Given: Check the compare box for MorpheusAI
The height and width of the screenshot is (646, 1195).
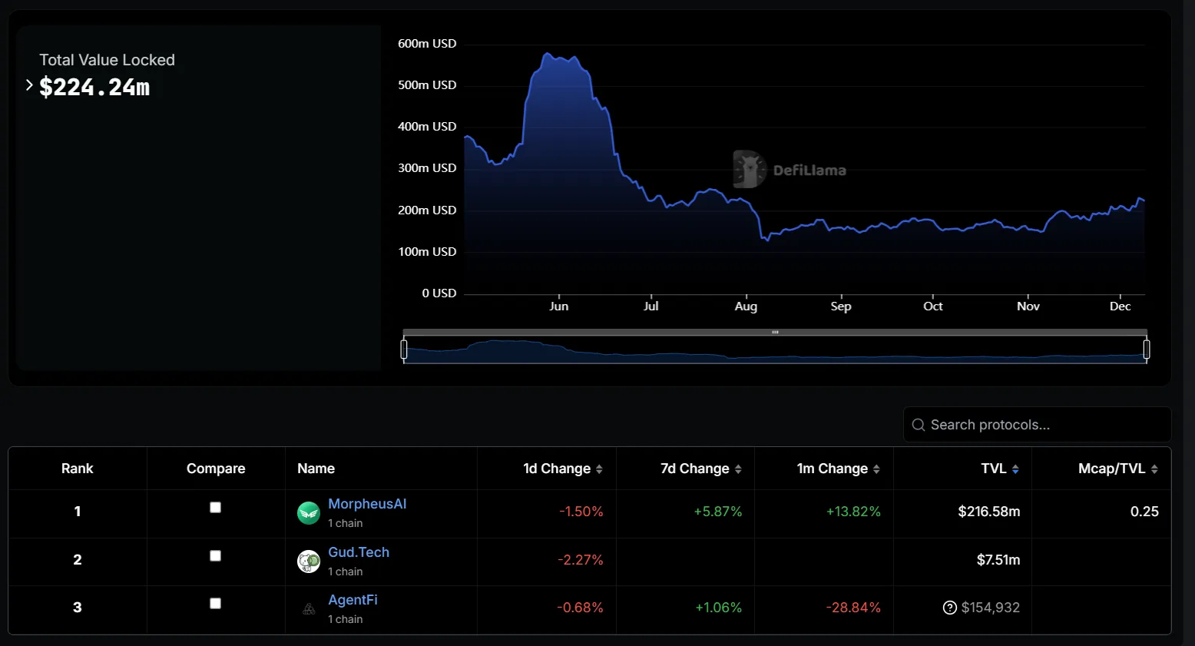Looking at the screenshot, I should click(x=216, y=508).
